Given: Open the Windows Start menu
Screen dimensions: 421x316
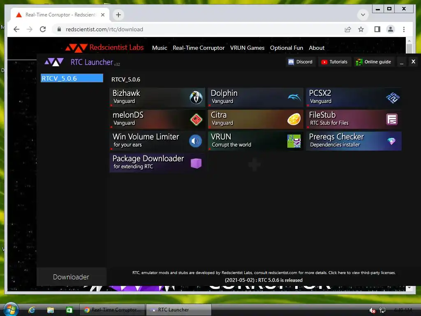Looking at the screenshot, I should point(10,309).
